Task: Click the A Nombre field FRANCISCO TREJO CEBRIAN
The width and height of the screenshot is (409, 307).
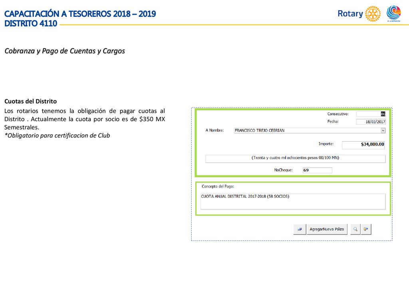Action: click(x=310, y=131)
